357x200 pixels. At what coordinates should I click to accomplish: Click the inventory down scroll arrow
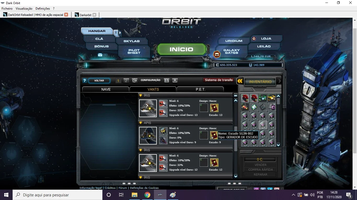278,145
